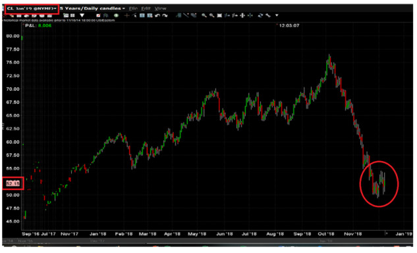Click the 75.00 price axis label
The image size is (417, 253).
coord(13,62)
